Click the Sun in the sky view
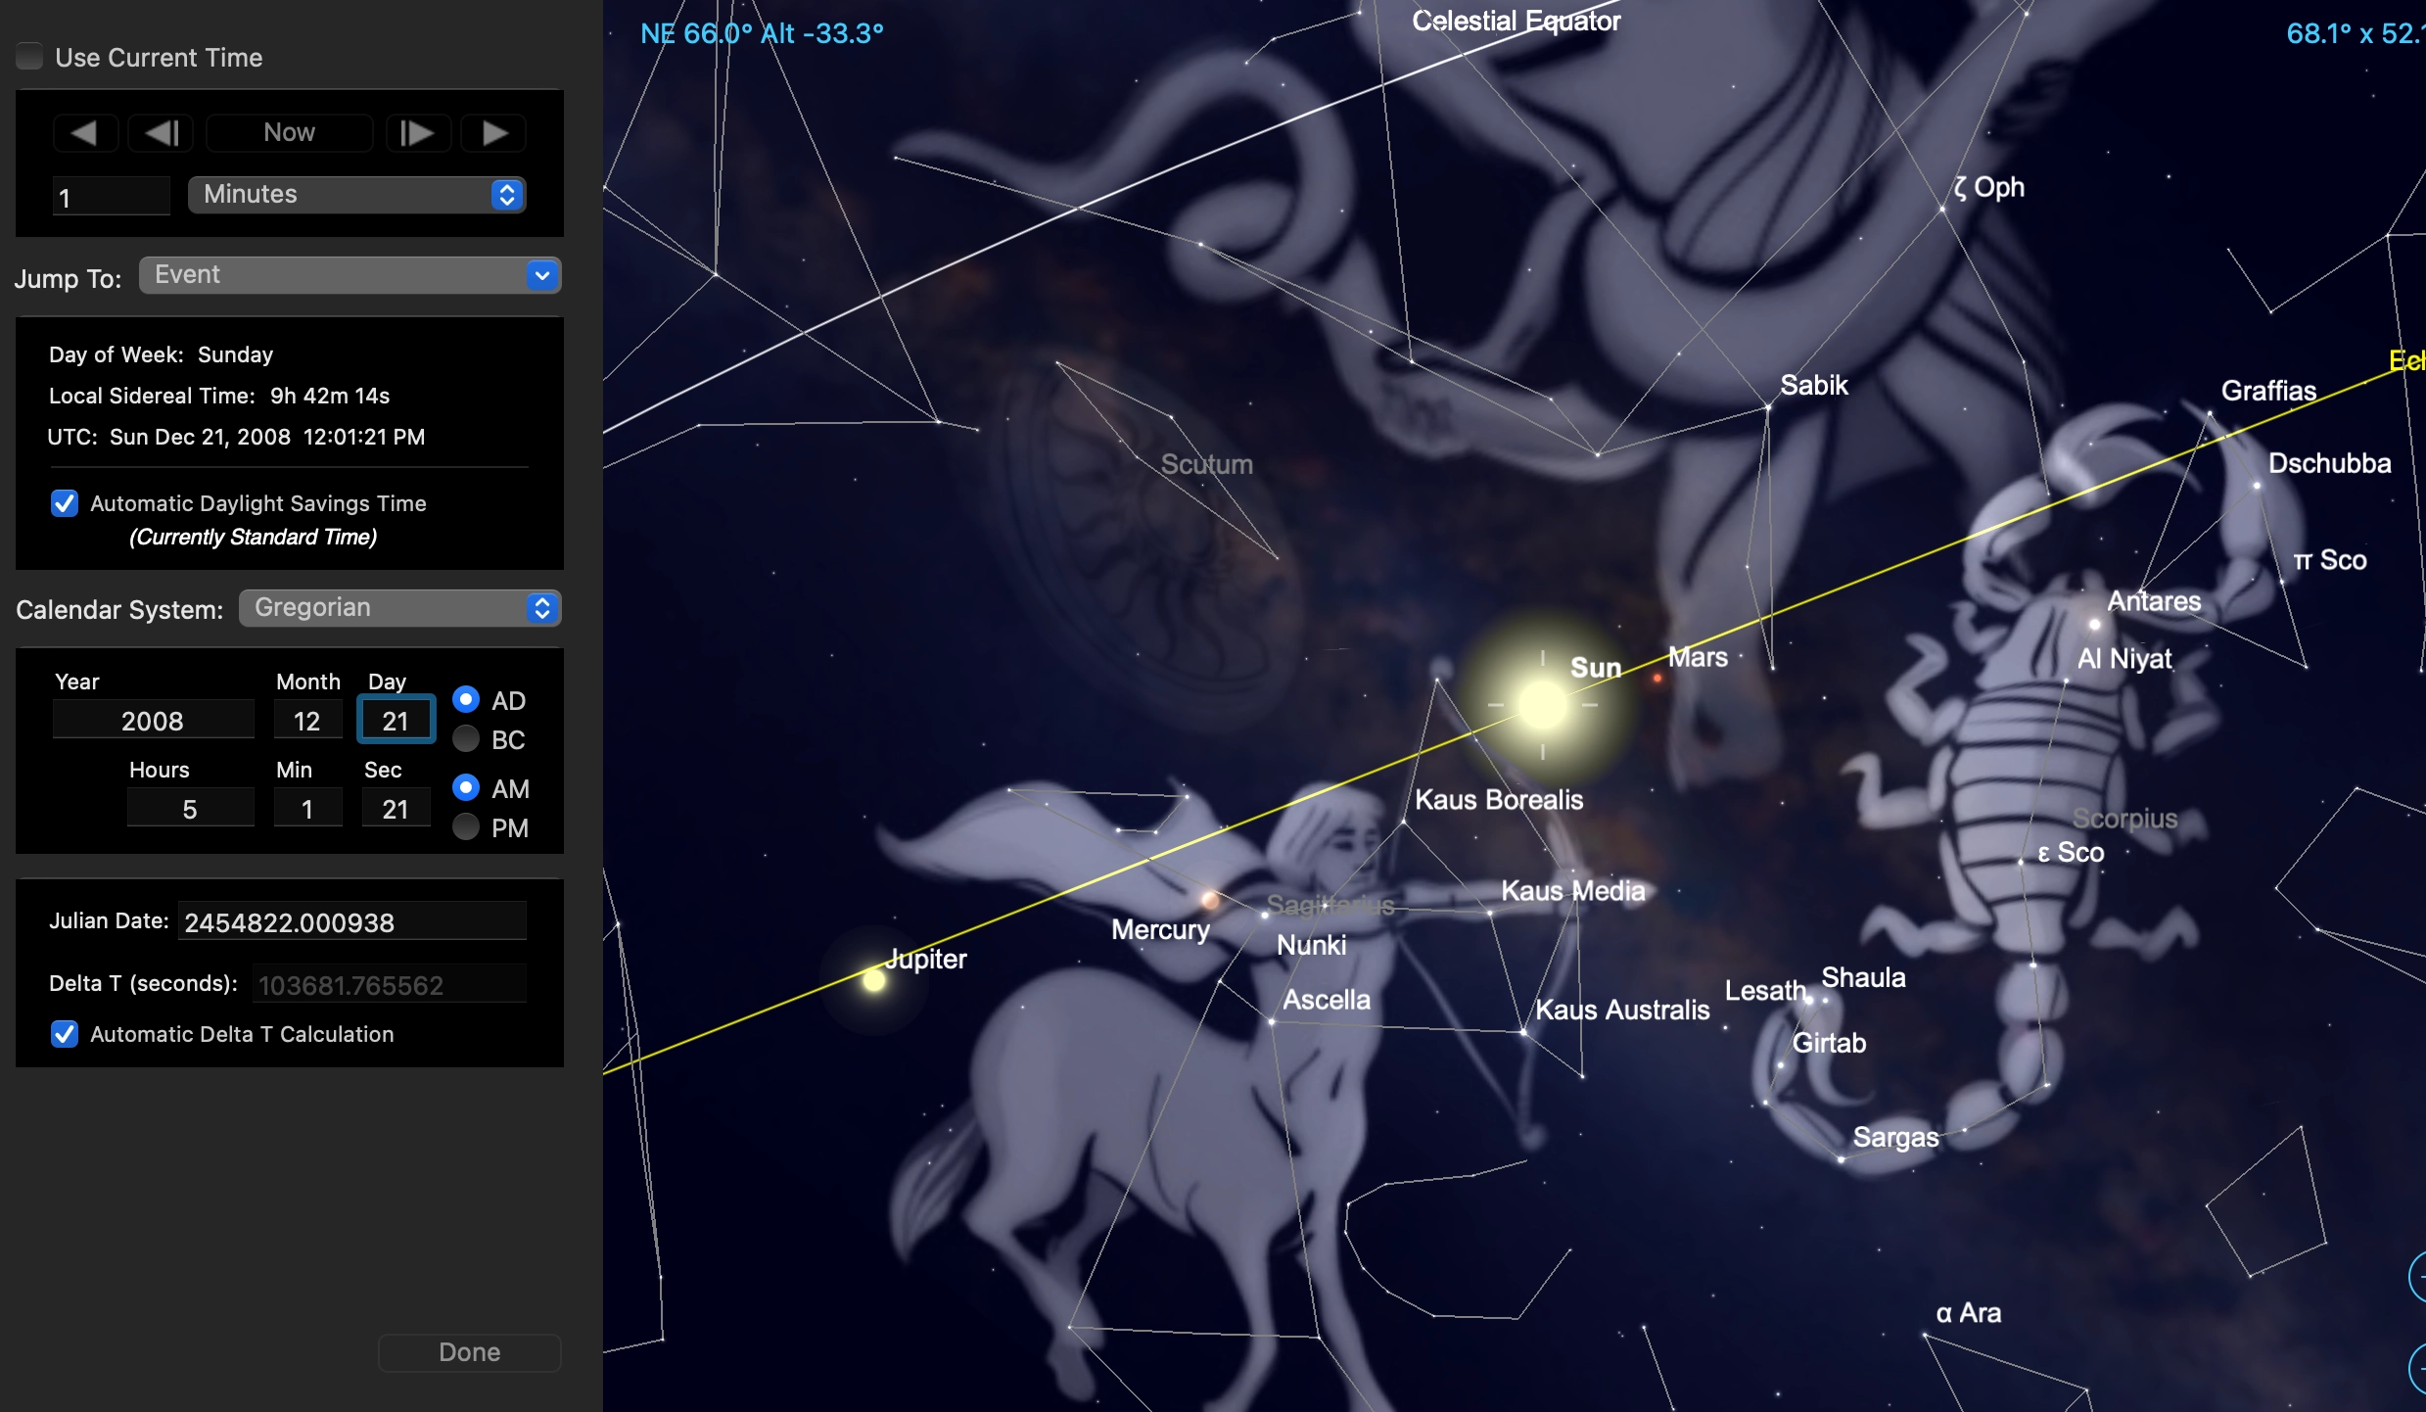This screenshot has width=2426, height=1412. click(x=1542, y=705)
